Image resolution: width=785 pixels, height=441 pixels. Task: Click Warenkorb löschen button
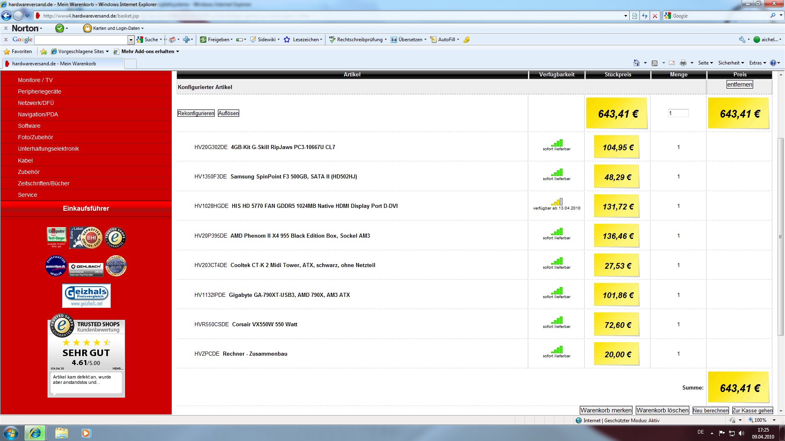pyautogui.click(x=662, y=410)
